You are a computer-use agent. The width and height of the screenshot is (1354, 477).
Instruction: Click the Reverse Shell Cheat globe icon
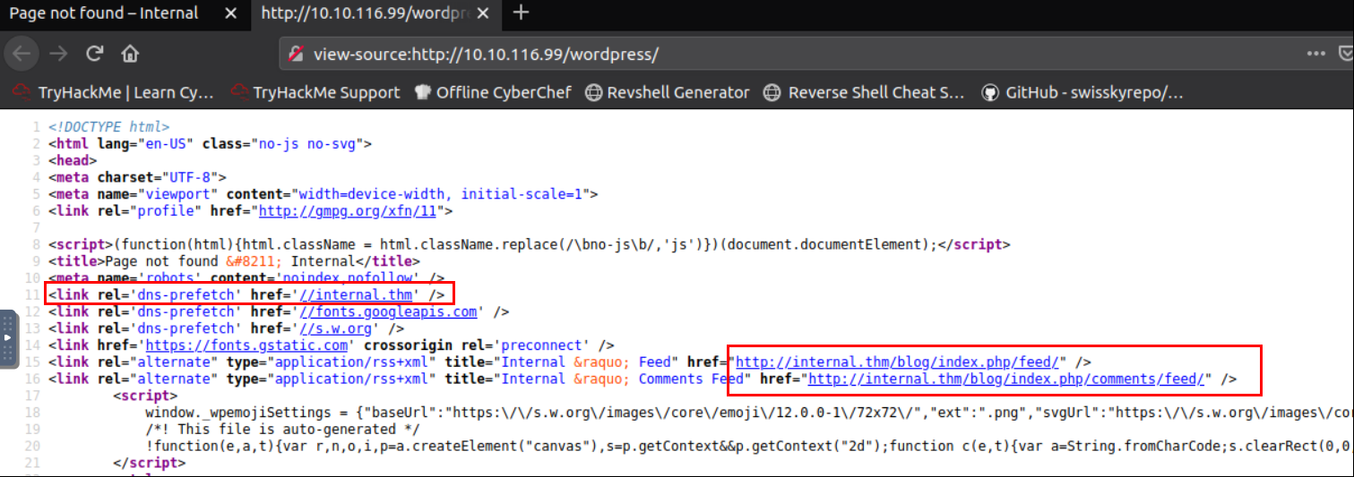[772, 92]
